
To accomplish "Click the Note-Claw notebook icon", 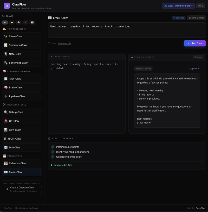I will coord(6,54).
